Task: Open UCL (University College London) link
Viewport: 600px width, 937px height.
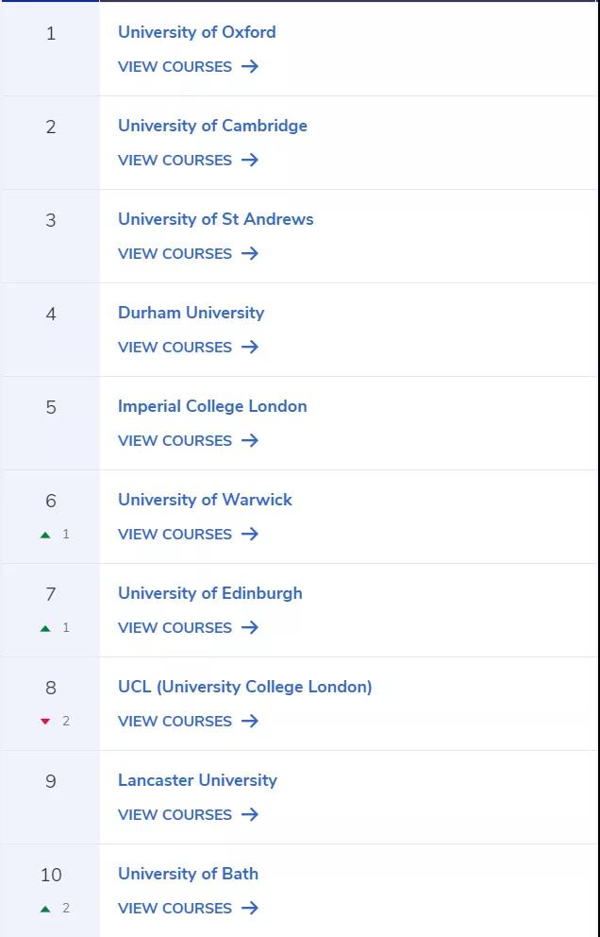Action: (x=244, y=687)
